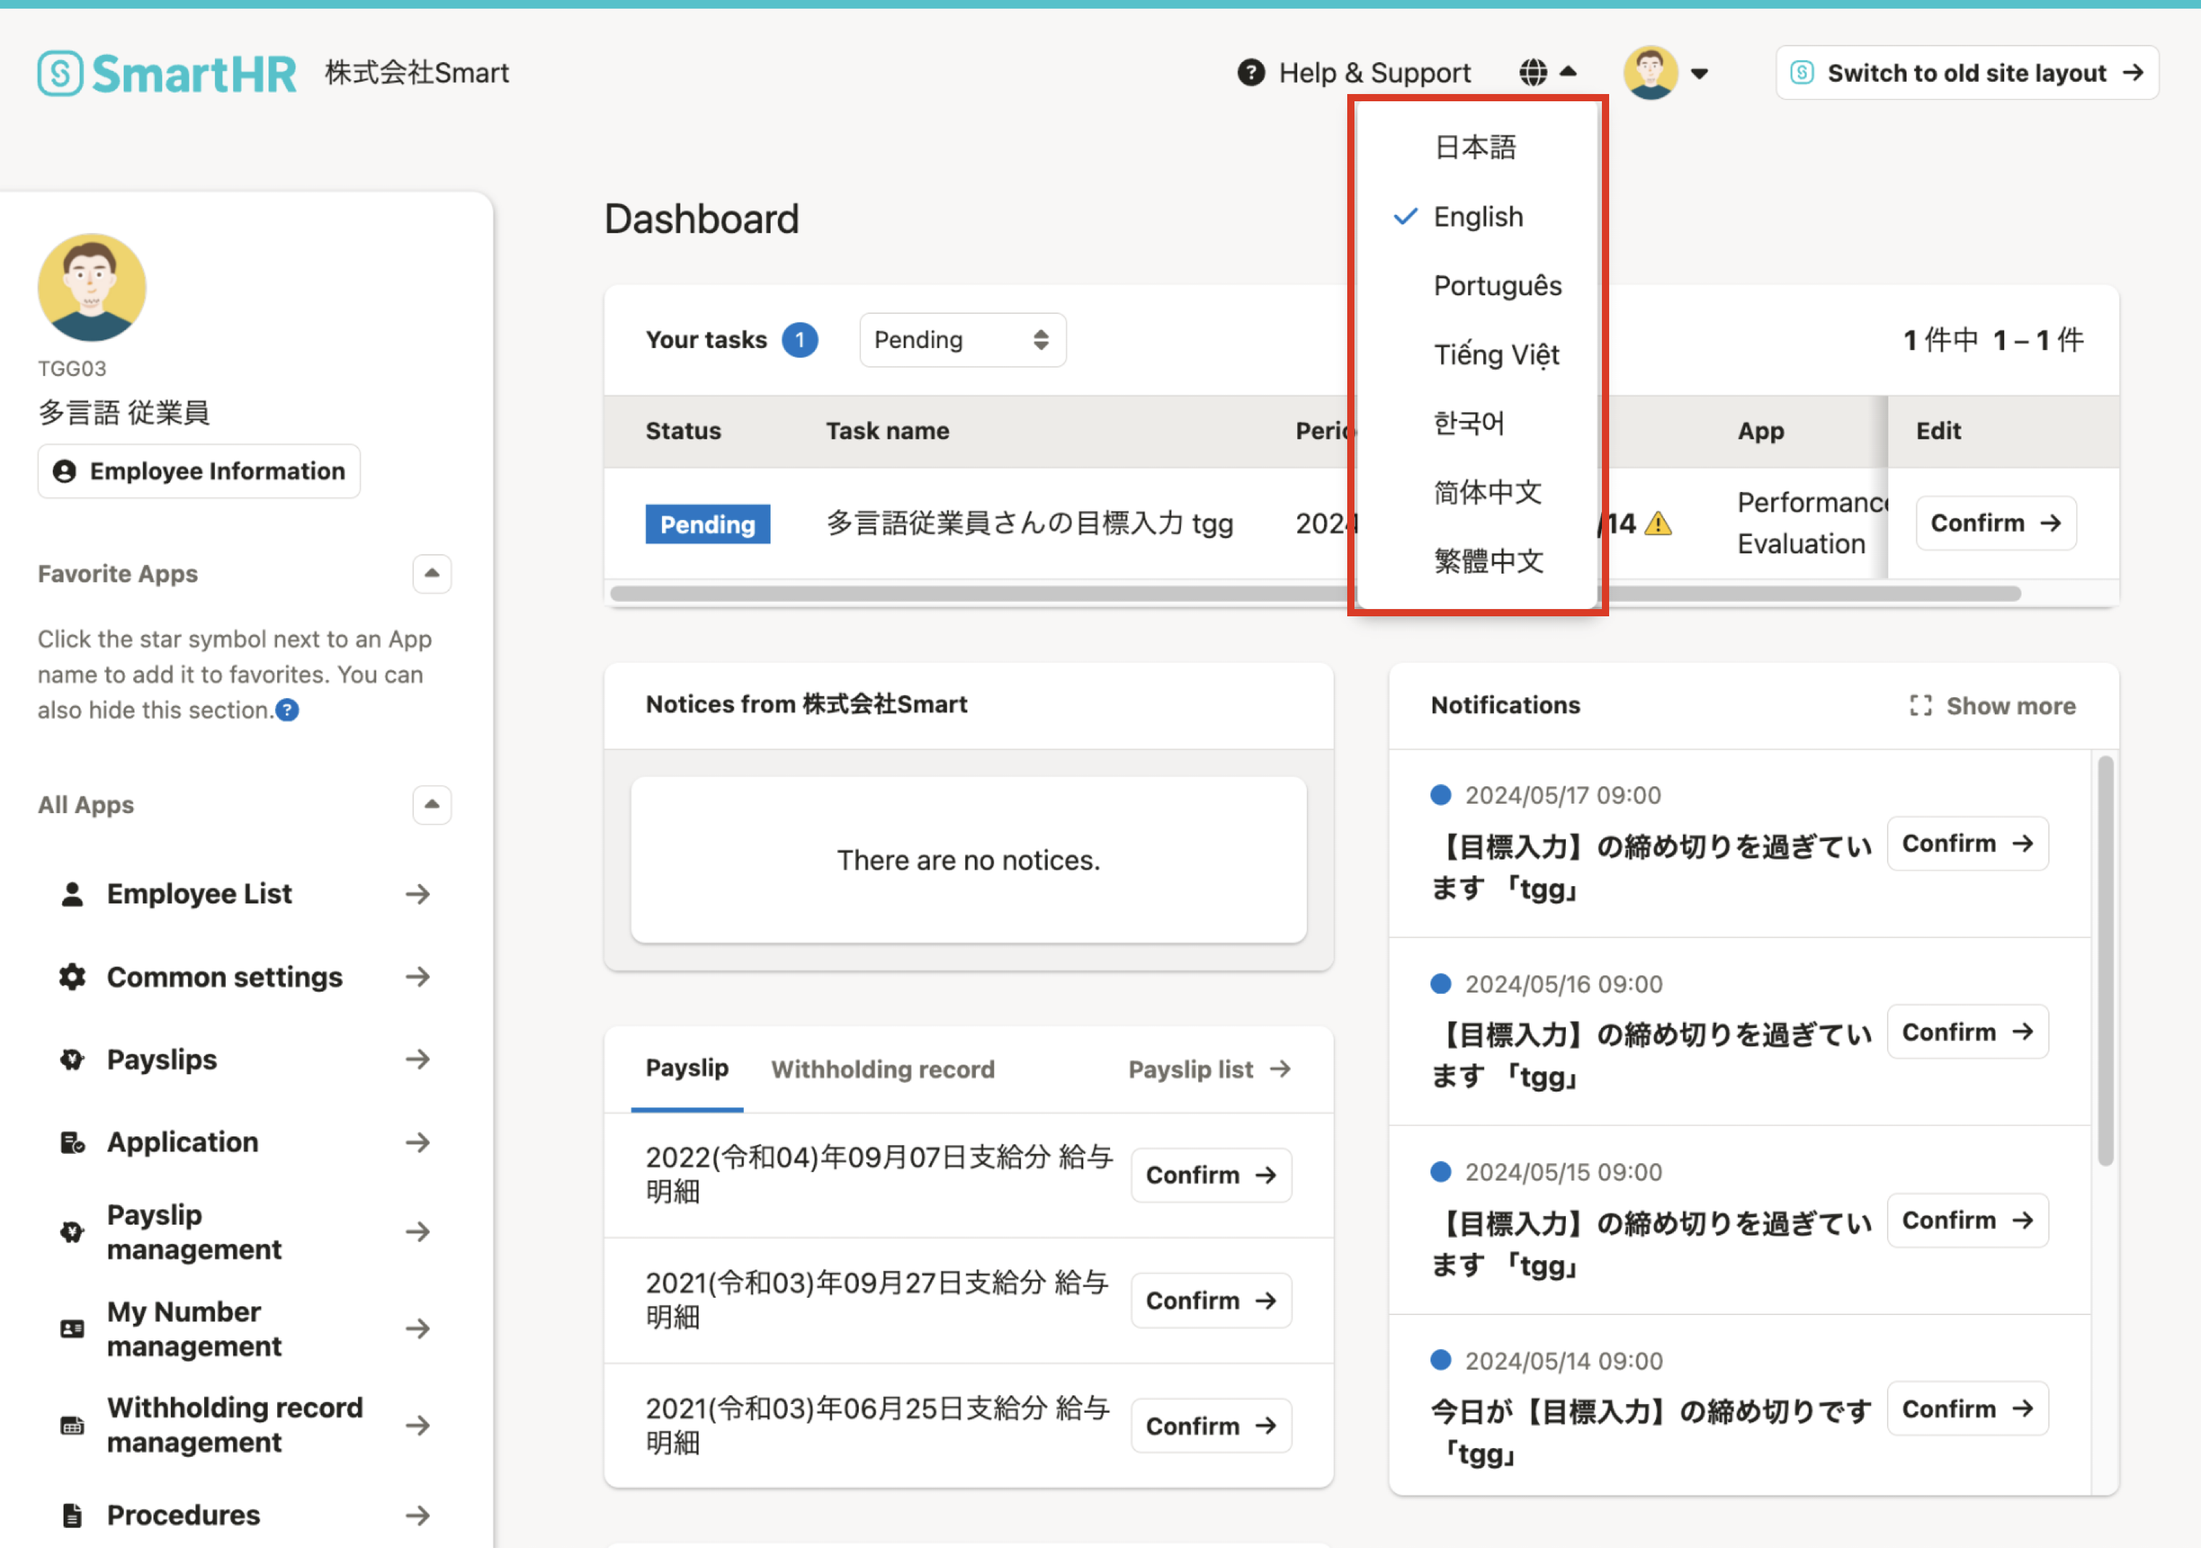The image size is (2201, 1548).
Task: Confirm the 2021年06月25日 payslip
Action: pyautogui.click(x=1212, y=1426)
